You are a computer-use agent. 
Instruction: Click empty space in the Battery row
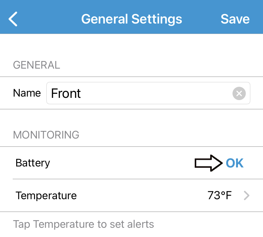(x=121, y=163)
